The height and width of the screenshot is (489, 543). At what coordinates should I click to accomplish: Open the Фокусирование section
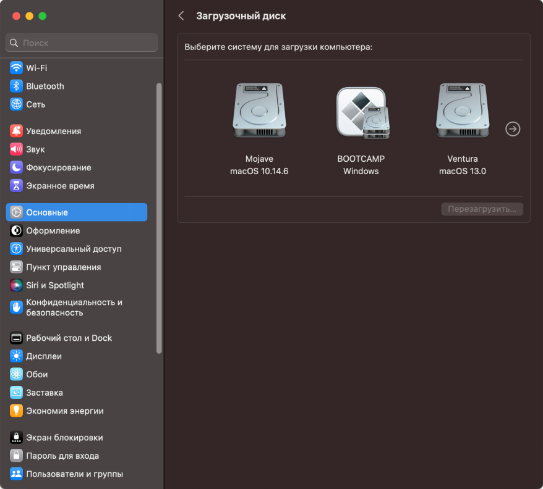tap(58, 167)
